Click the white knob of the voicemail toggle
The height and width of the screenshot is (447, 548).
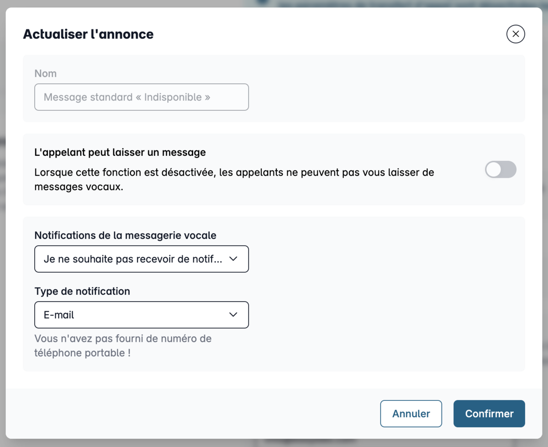tap(494, 170)
